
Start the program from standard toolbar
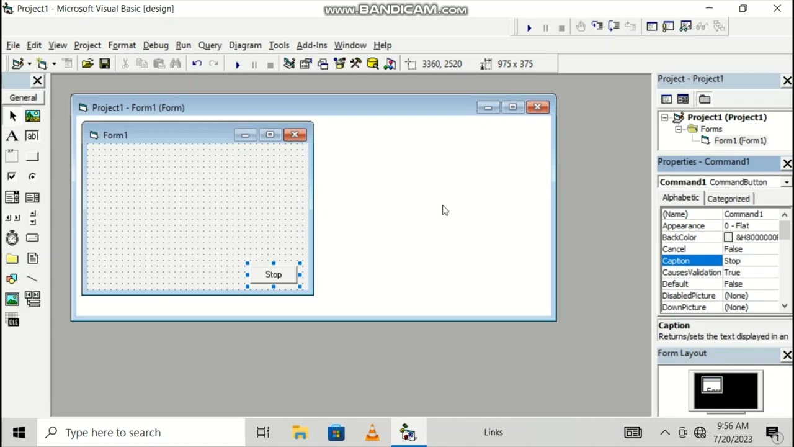coord(238,65)
